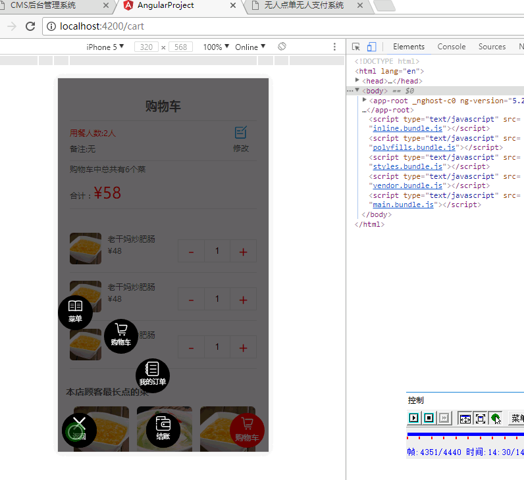The image size is (524, 480).
Task: Open 我的订单 circular button
Action: tap(153, 375)
